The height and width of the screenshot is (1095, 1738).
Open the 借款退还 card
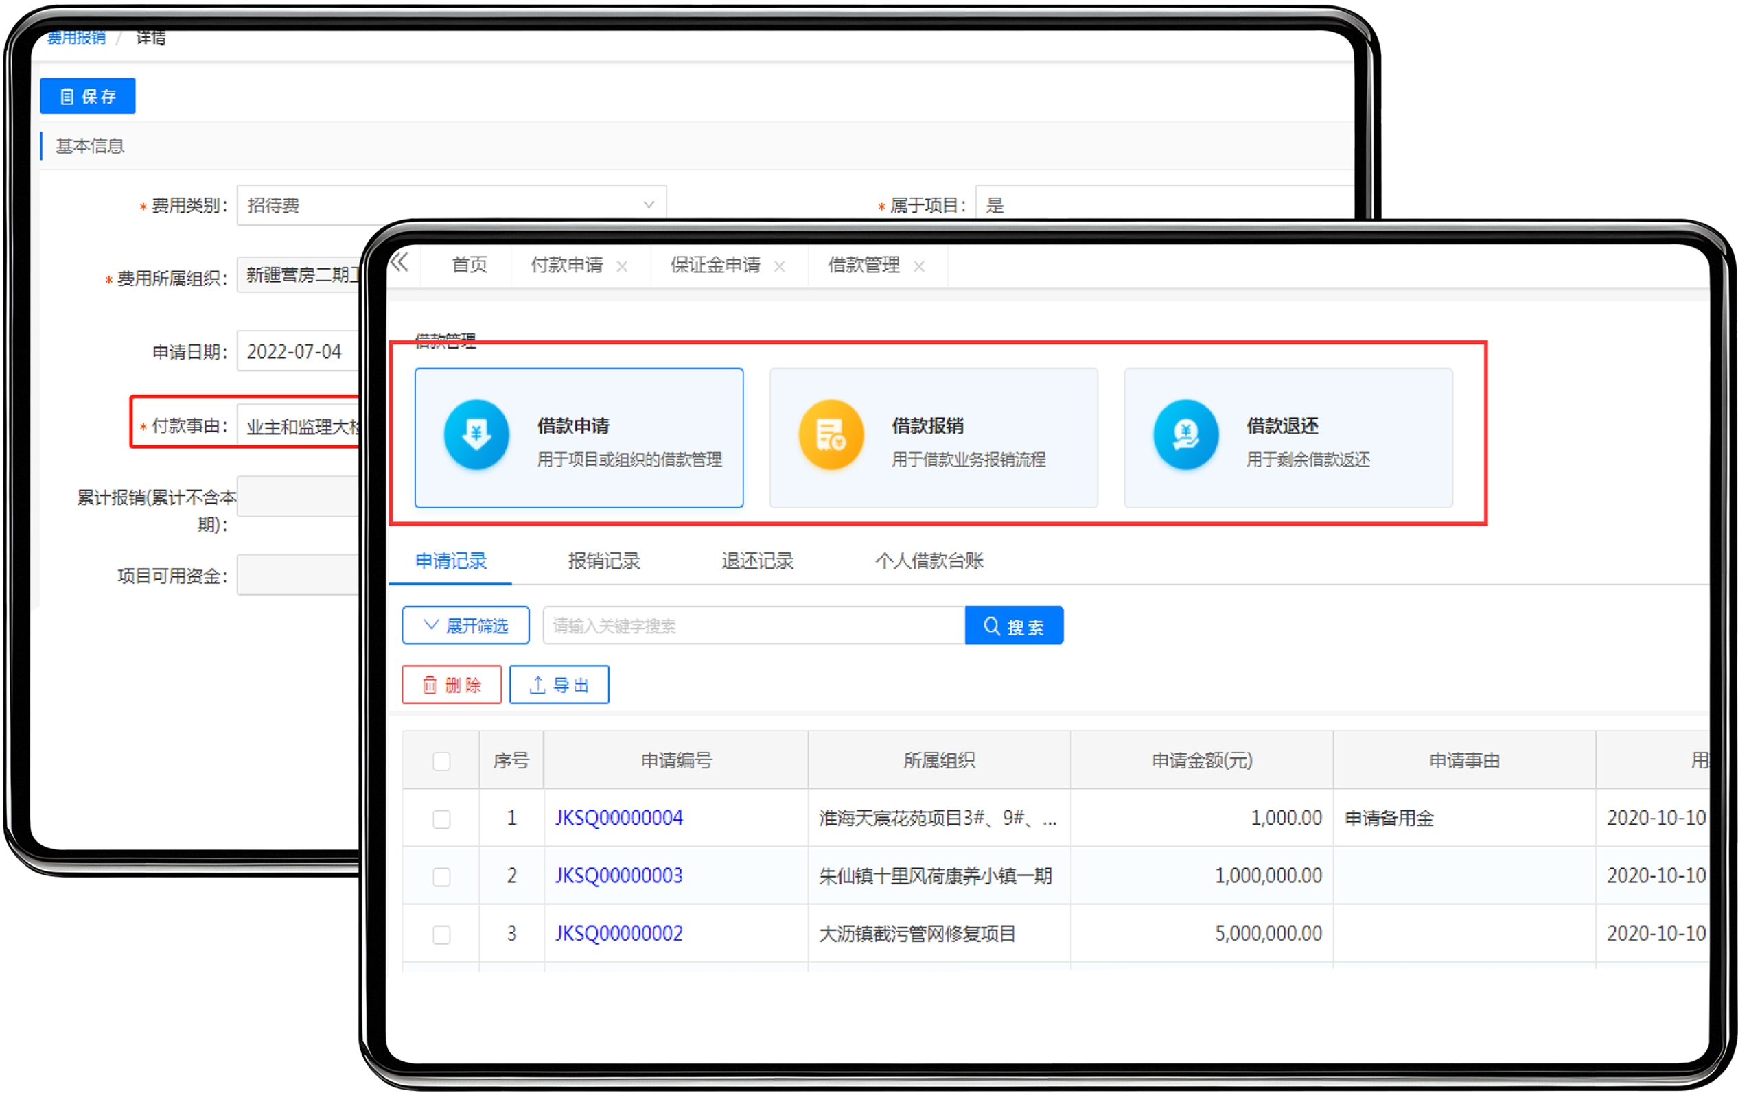point(1288,438)
